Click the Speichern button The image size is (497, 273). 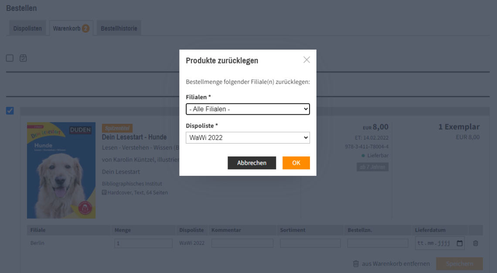click(x=459, y=263)
